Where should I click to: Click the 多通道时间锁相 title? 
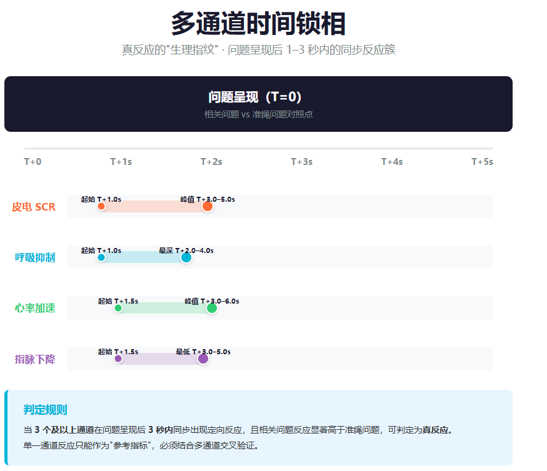coord(258,24)
